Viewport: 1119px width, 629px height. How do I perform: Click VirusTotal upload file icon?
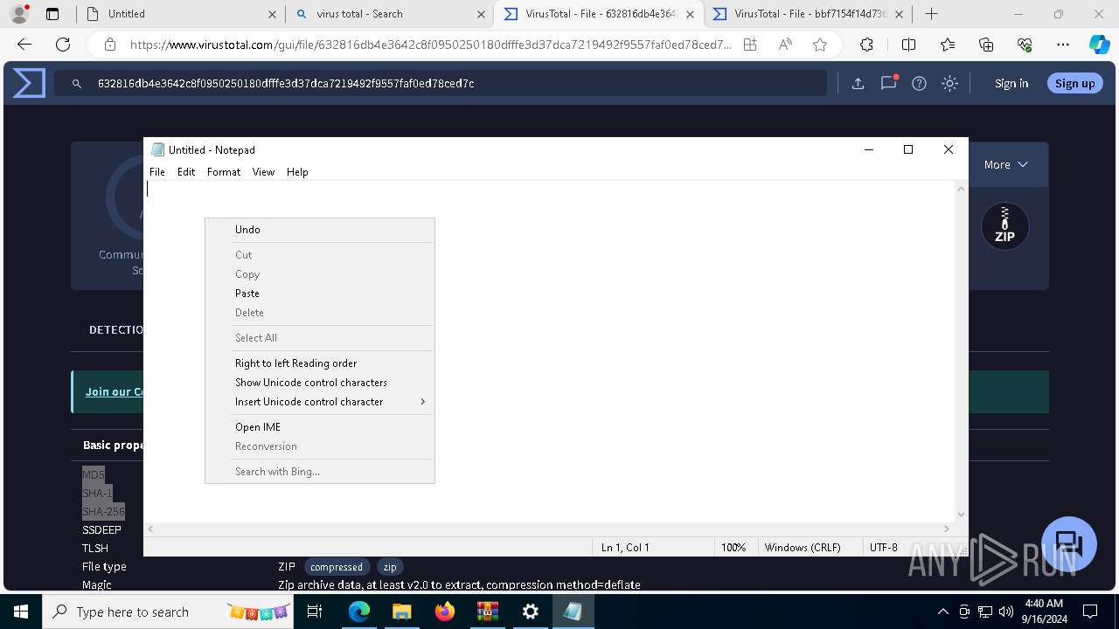pos(858,83)
